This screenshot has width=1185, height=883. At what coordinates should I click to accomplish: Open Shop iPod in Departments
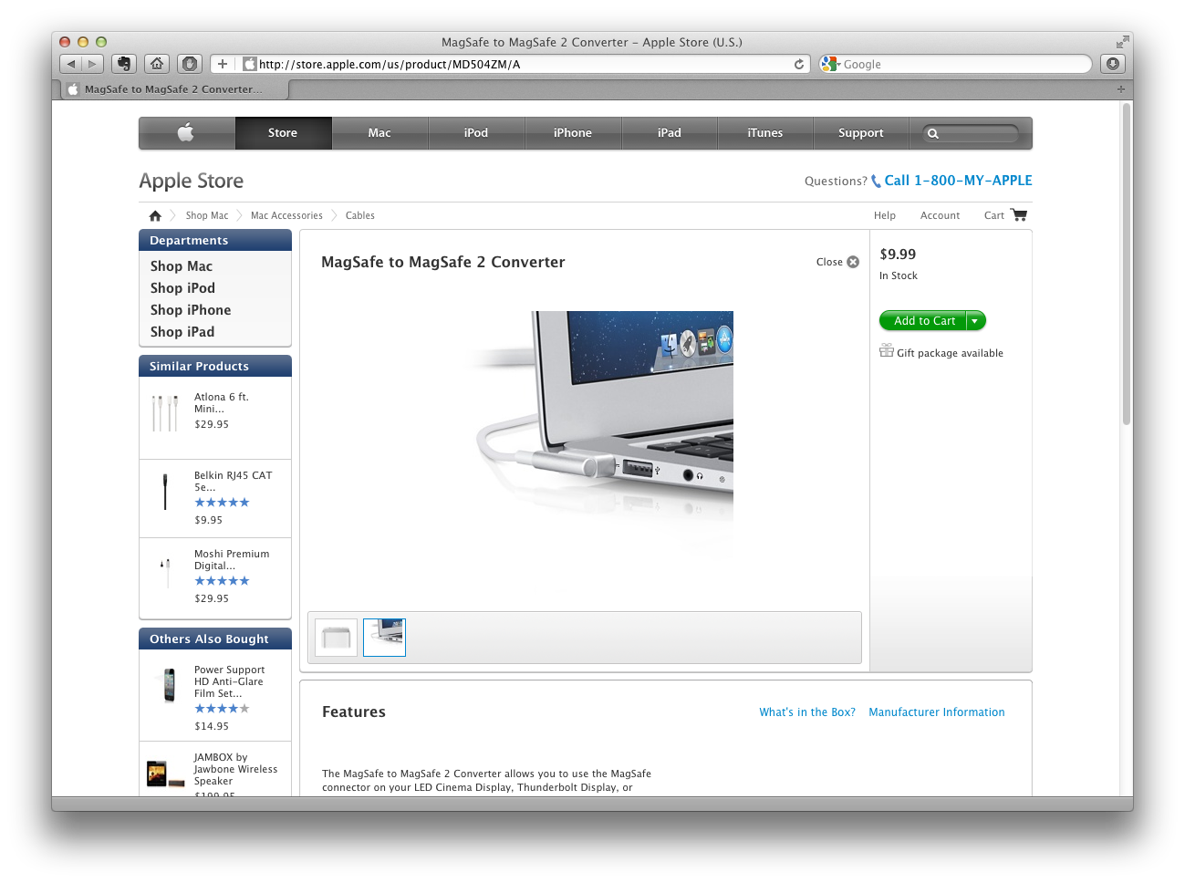pyautogui.click(x=182, y=288)
